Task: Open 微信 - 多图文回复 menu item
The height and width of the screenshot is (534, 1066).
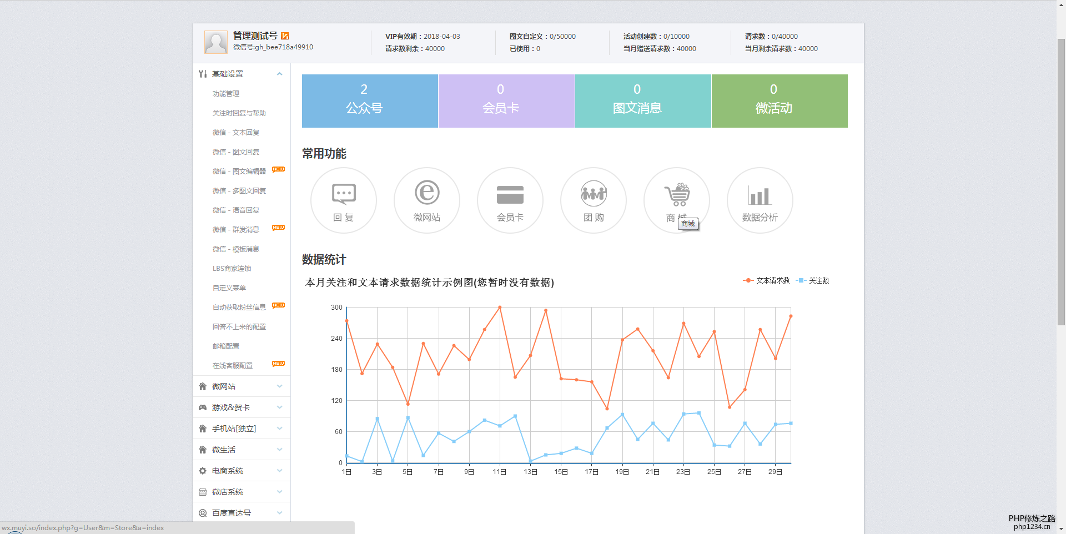Action: pyautogui.click(x=239, y=191)
